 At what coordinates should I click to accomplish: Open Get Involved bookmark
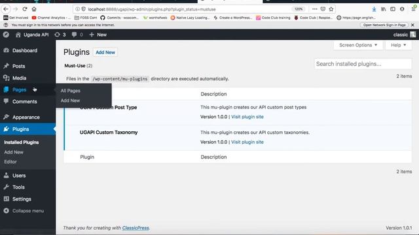[x=16, y=18]
